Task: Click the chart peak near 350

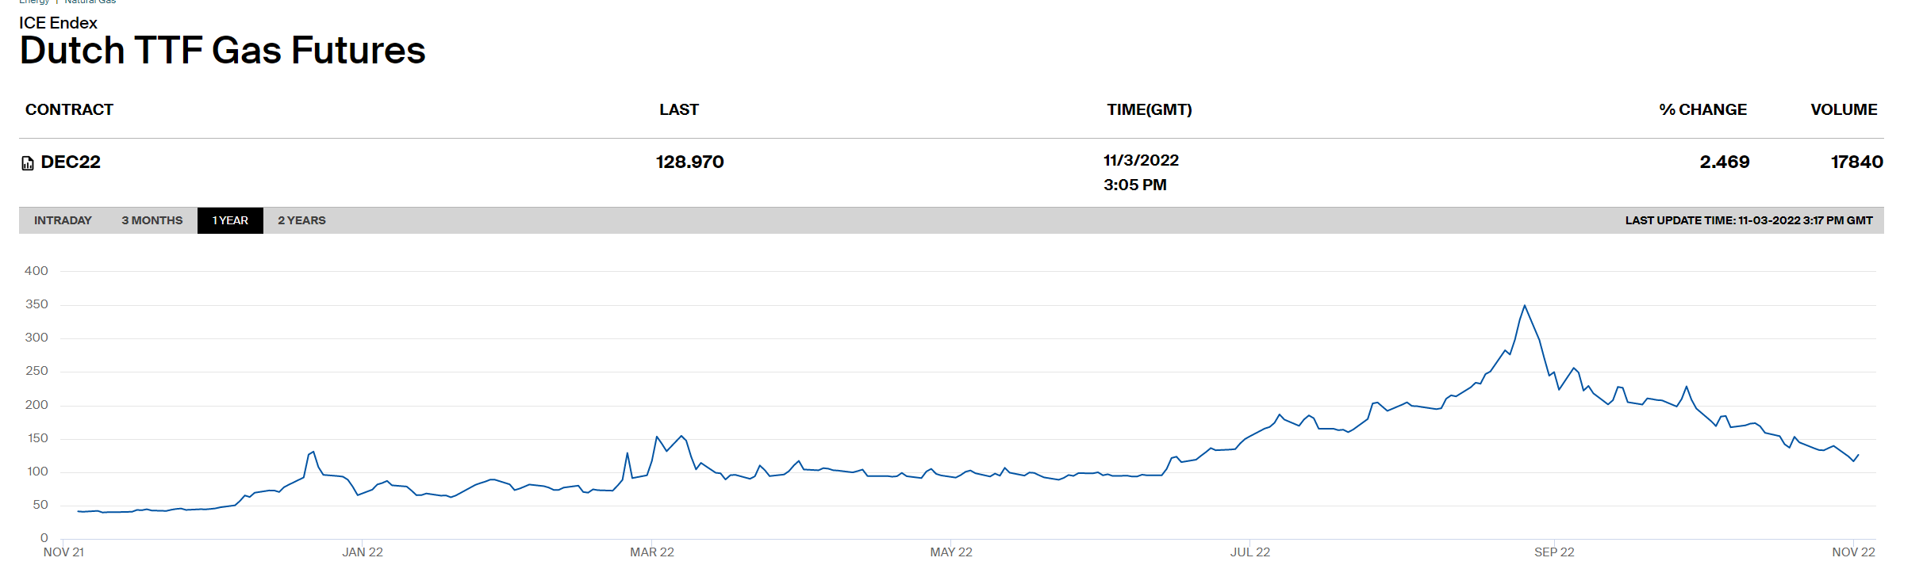Action: point(1524,306)
